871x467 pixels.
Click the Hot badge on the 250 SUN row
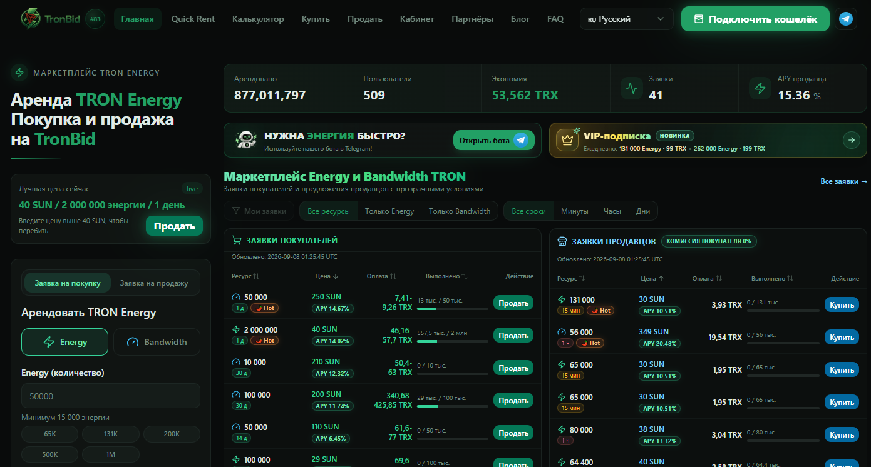point(265,308)
